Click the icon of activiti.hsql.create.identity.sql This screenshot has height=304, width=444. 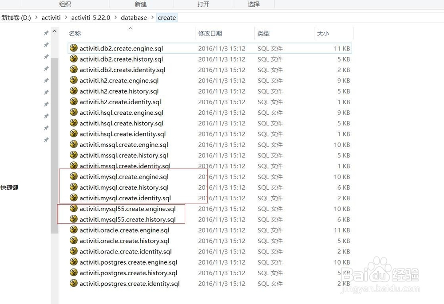pyautogui.click(x=74, y=134)
